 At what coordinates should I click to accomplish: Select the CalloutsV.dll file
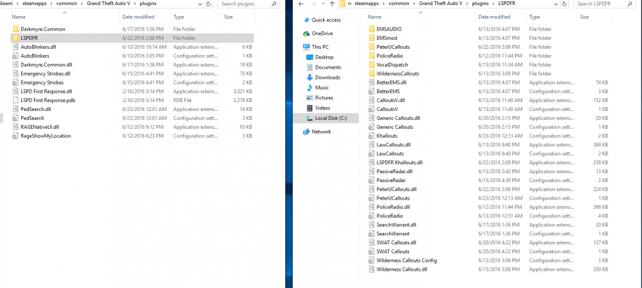pos(390,100)
